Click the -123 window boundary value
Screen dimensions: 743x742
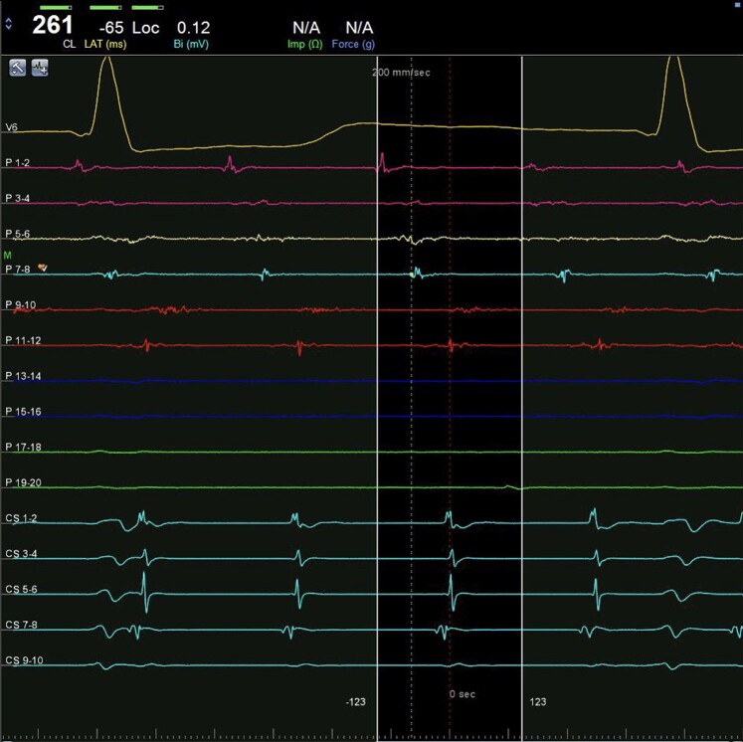(x=355, y=702)
